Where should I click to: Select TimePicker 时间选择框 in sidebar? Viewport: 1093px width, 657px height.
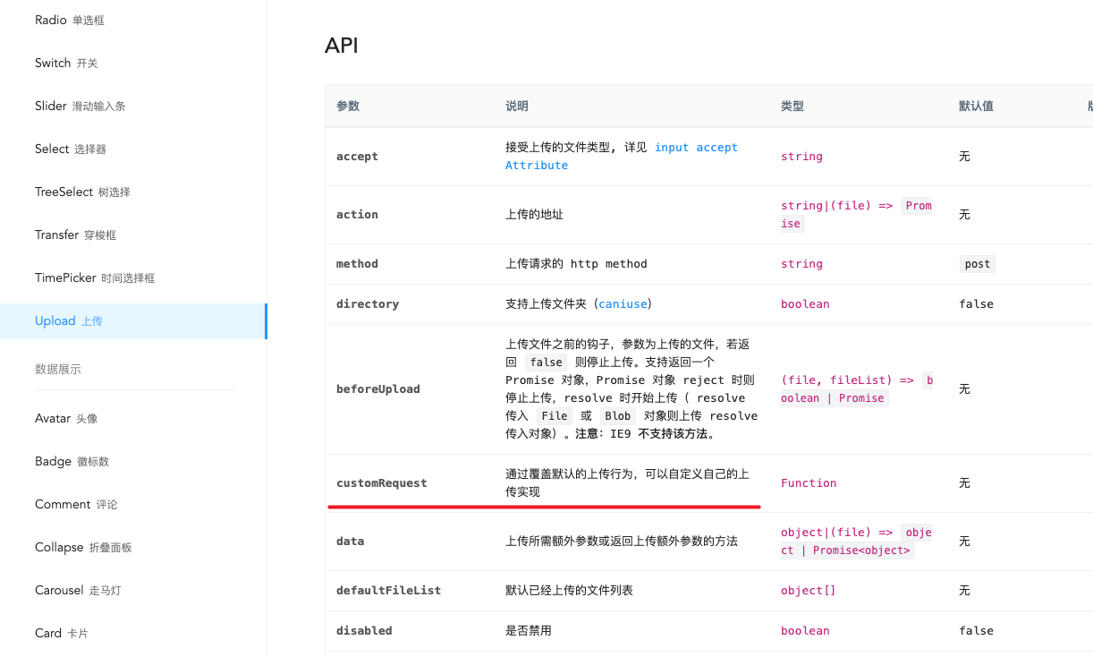click(133, 277)
